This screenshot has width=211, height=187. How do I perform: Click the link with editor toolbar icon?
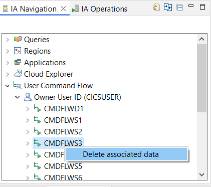(168, 7)
